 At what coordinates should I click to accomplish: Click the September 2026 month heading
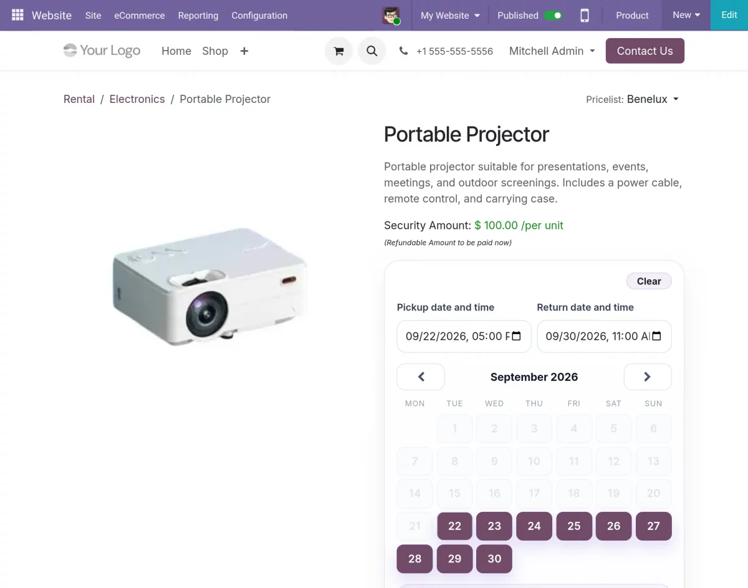pos(534,377)
